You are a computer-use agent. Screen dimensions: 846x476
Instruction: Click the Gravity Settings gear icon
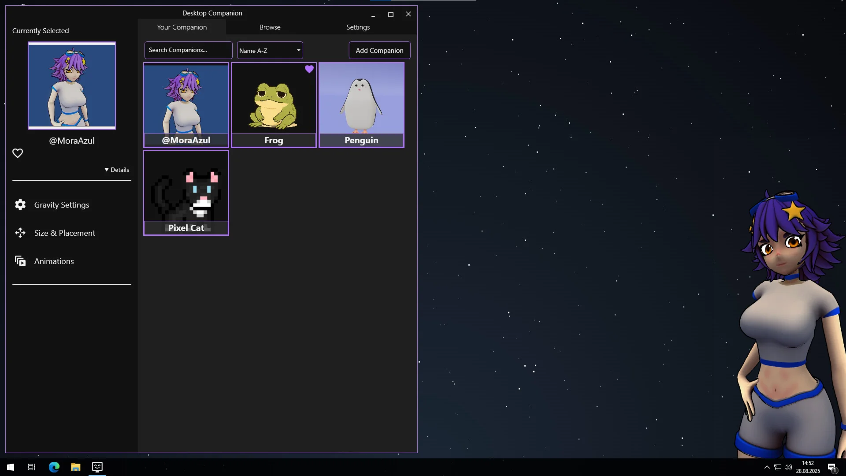[x=20, y=205]
